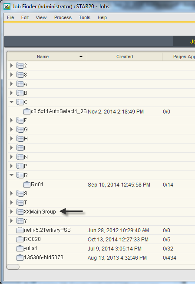Select the Ro01 job icon

[x=27, y=184]
